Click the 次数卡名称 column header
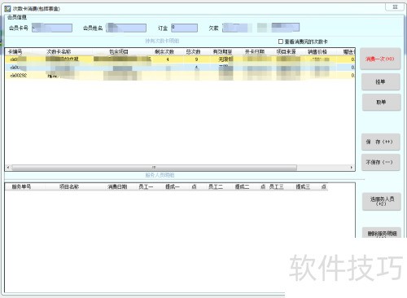The height and width of the screenshot is (298, 407). tap(59, 51)
